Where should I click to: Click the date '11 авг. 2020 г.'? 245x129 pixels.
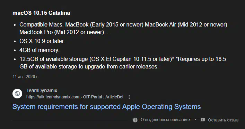click(25, 77)
